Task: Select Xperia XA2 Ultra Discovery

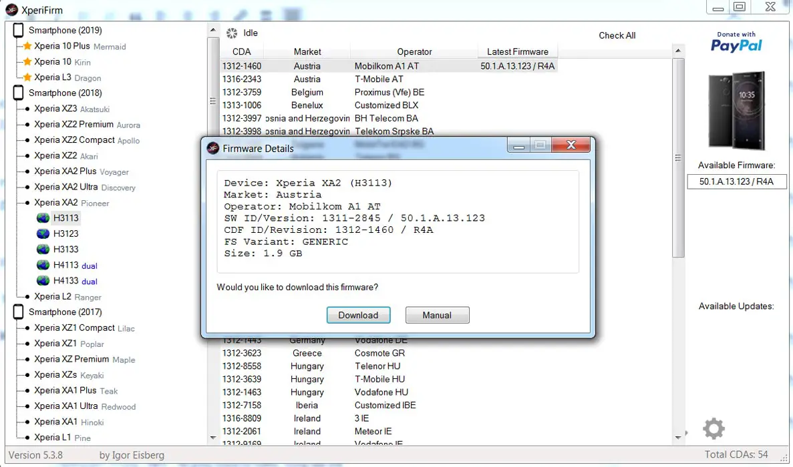Action: pyautogui.click(x=85, y=187)
